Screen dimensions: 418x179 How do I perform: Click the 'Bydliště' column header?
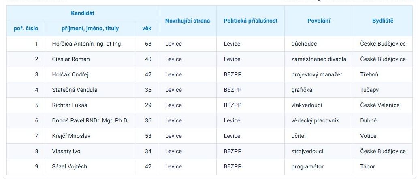point(383,21)
